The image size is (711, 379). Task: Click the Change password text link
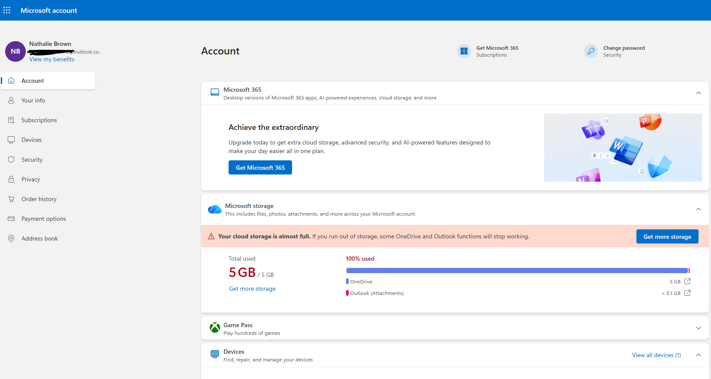pyautogui.click(x=624, y=48)
